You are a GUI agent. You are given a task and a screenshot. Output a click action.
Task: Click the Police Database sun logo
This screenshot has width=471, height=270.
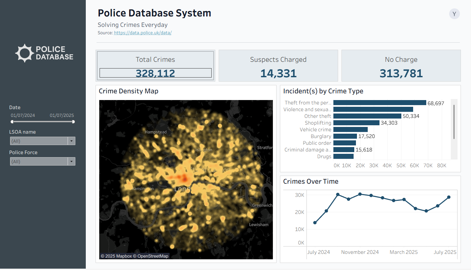[25, 53]
